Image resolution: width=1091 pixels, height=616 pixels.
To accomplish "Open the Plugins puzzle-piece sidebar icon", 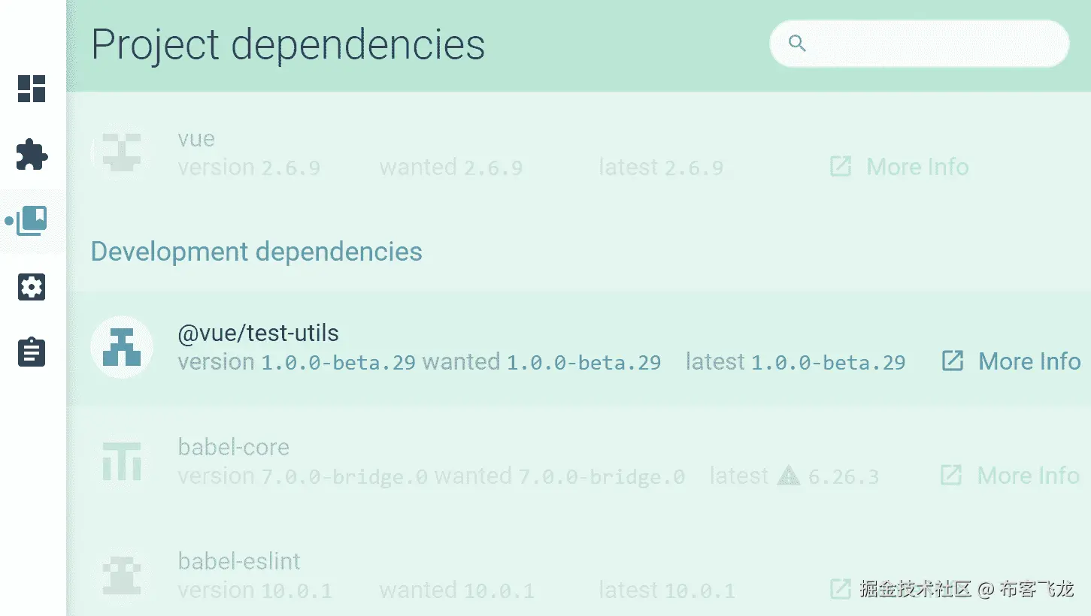I will (32, 155).
